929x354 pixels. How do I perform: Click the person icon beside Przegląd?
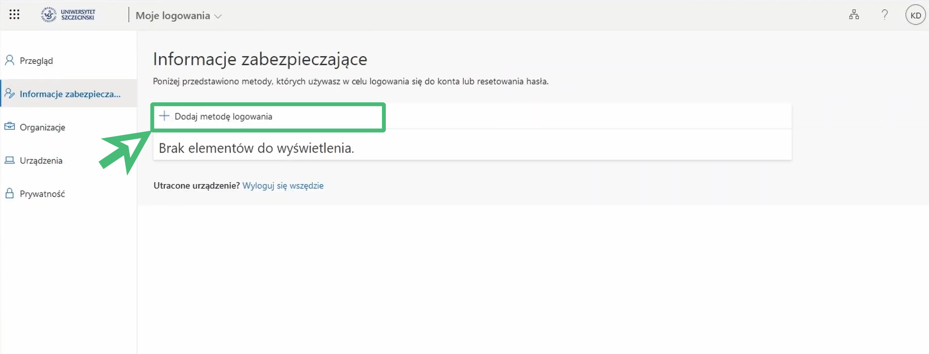click(x=10, y=61)
